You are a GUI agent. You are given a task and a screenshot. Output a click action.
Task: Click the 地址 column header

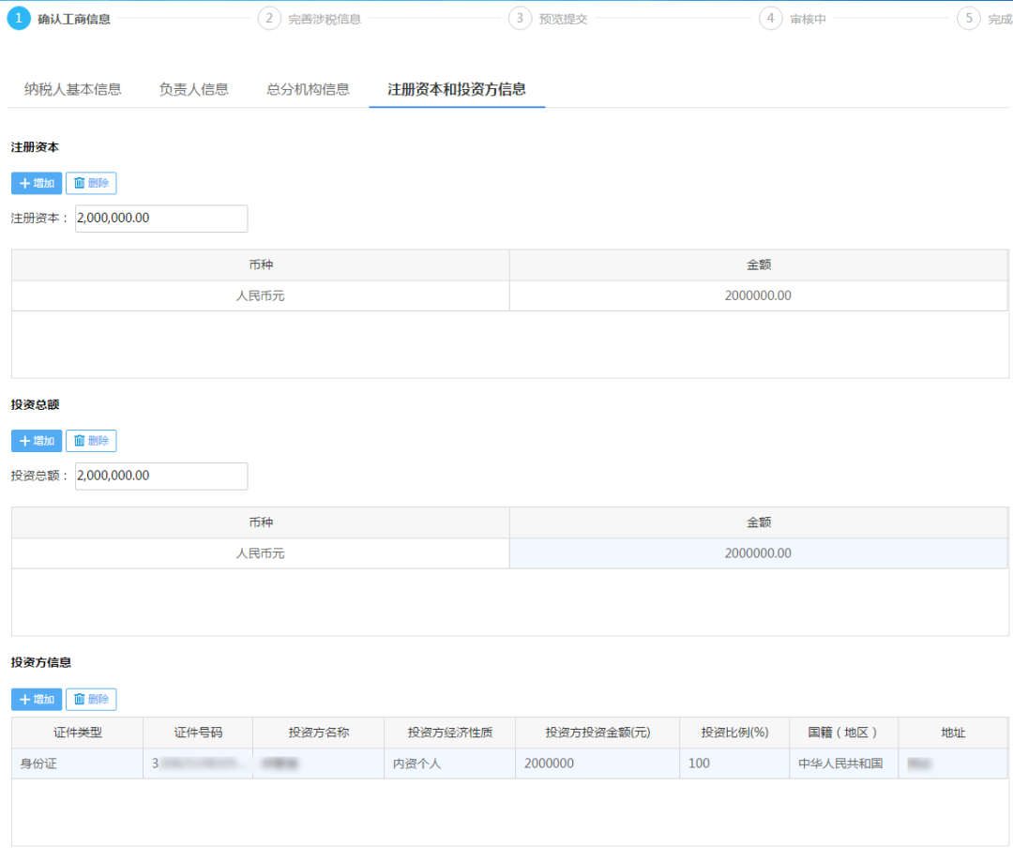(x=953, y=733)
